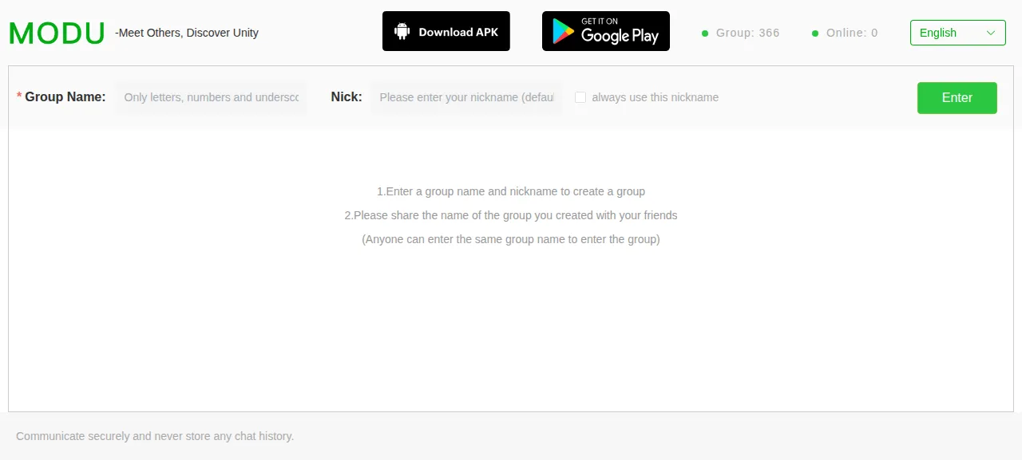Click the Android robot icon

coord(402,31)
